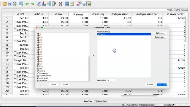Click Use Variable Sets circles icon
The width and height of the screenshot is (190, 107).
click(x=83, y=4)
